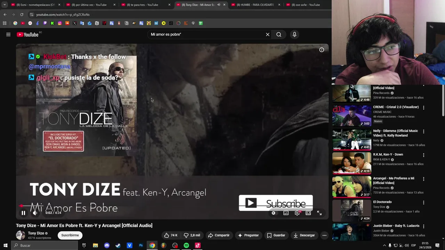Start voice search with the microphone
Viewport: 445px width, 250px height.
[294, 34]
